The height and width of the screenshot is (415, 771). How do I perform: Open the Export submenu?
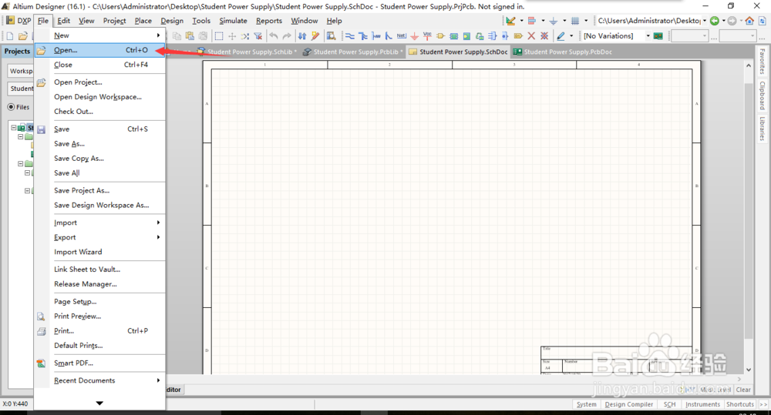point(99,237)
